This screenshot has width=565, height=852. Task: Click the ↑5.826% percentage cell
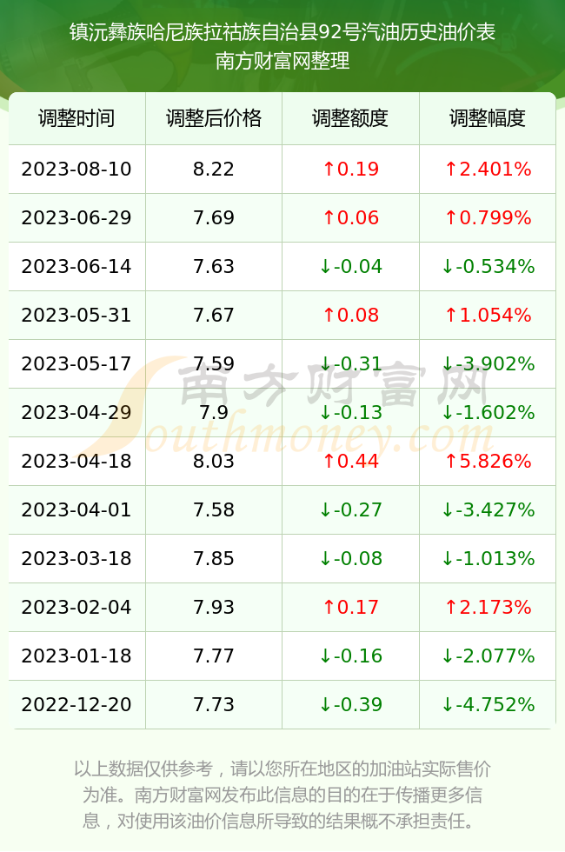click(488, 461)
